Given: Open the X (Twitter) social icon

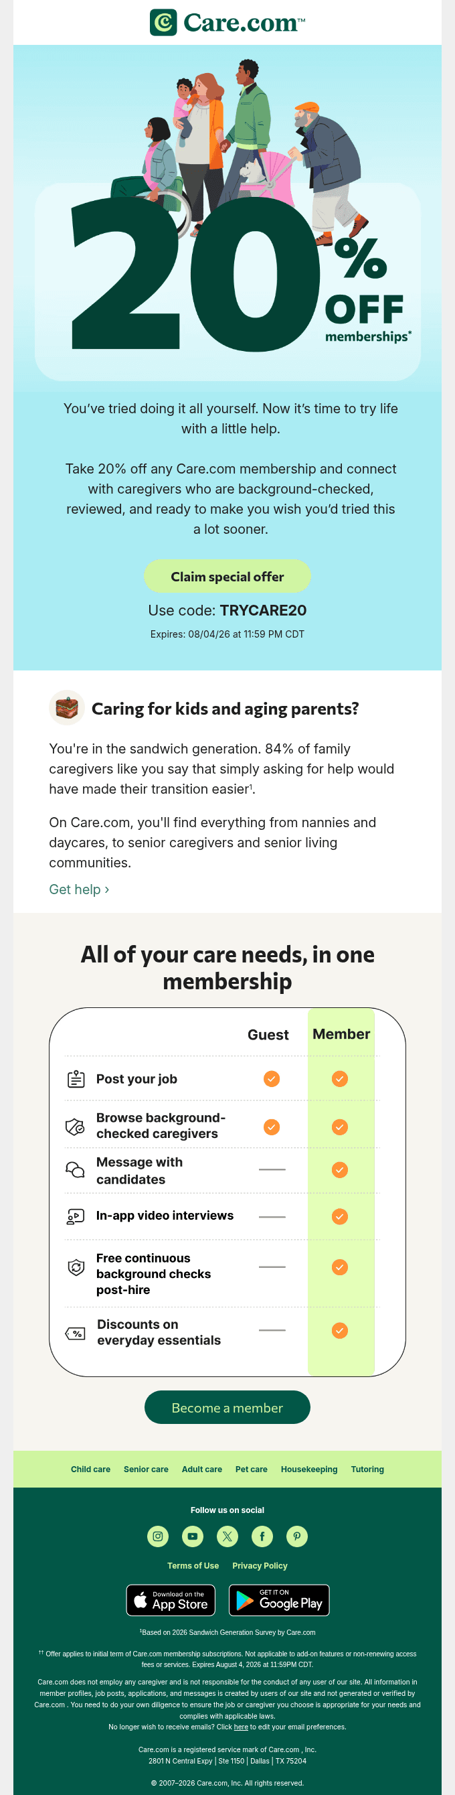Looking at the screenshot, I should [x=227, y=1536].
